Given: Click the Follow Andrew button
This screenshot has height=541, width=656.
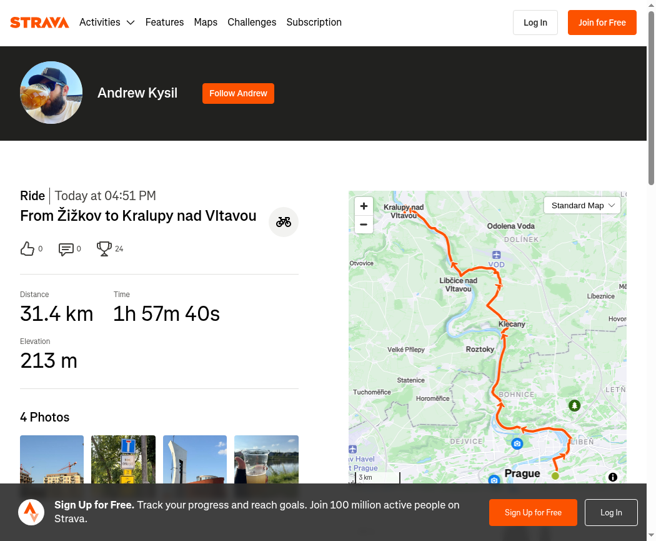Looking at the screenshot, I should 238,93.
